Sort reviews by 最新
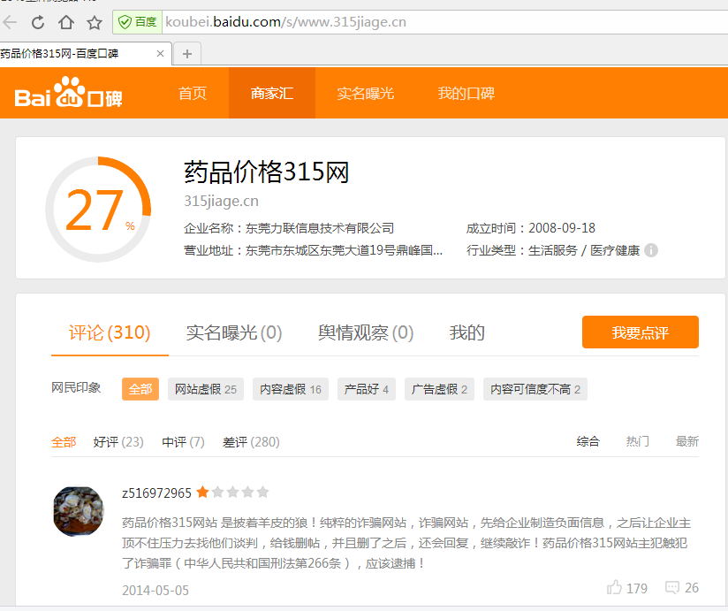728x611 pixels. point(687,441)
